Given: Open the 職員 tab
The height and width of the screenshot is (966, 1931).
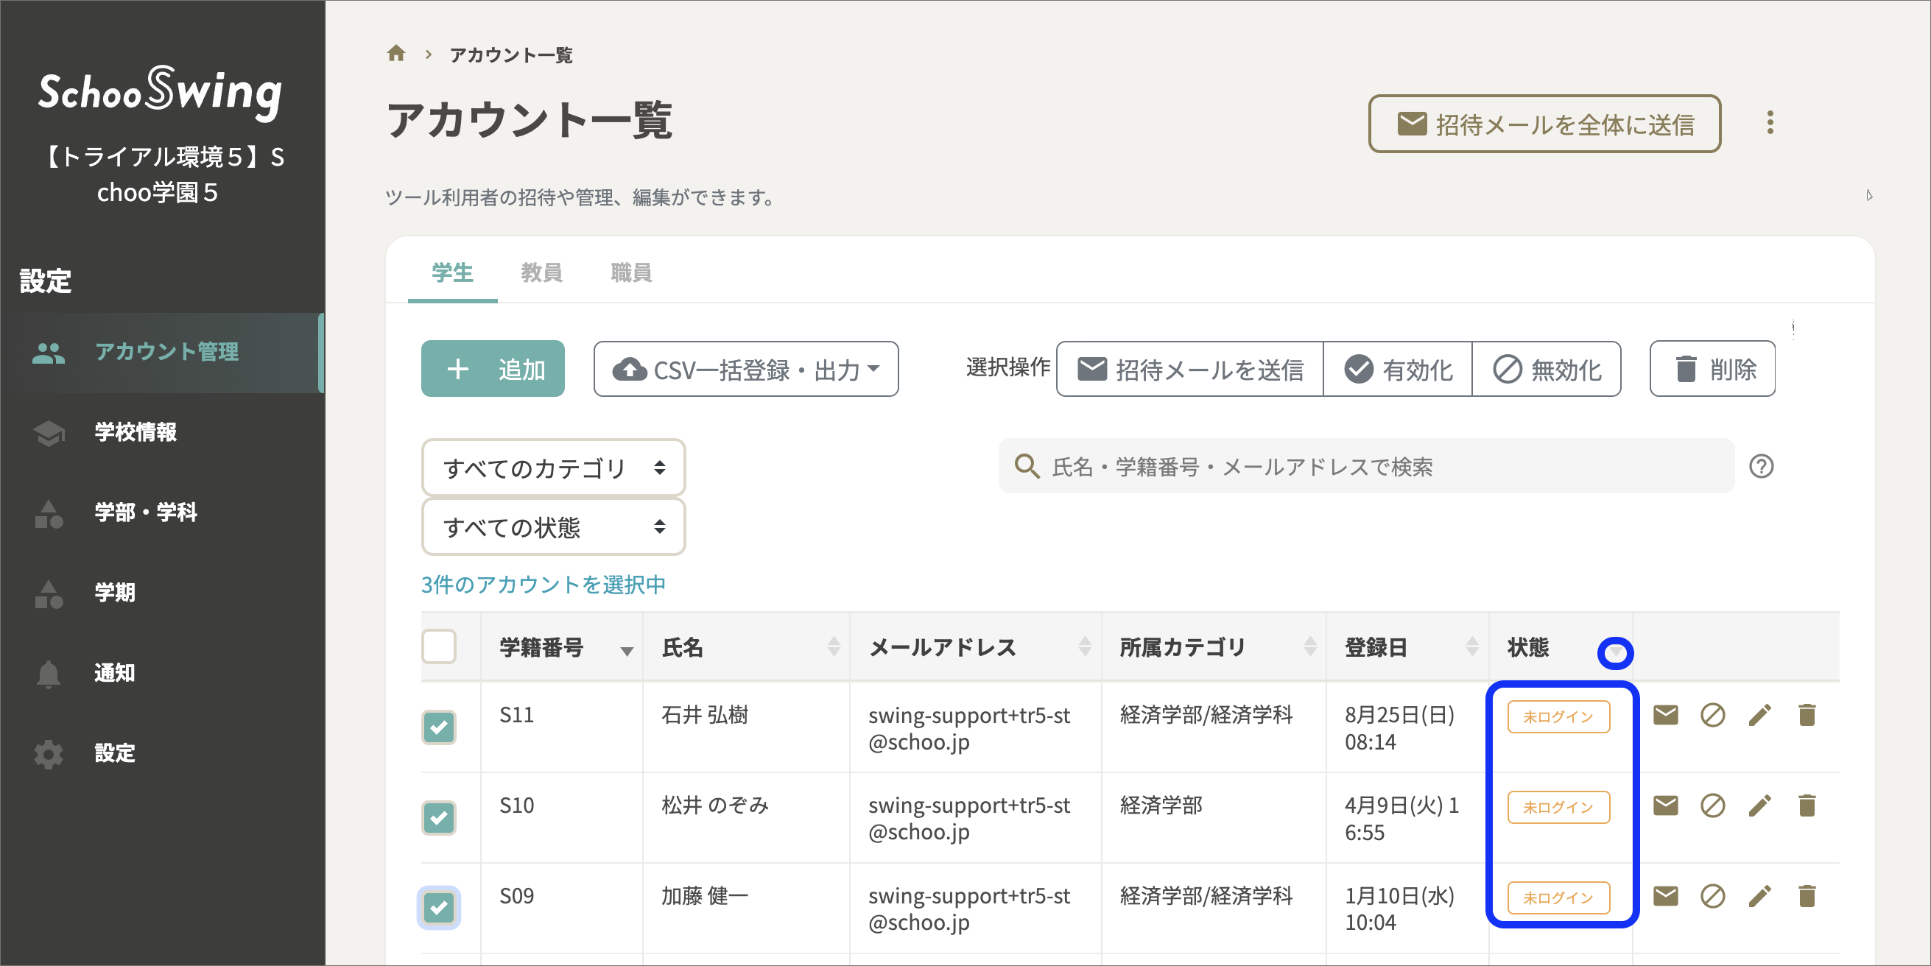Looking at the screenshot, I should 630,272.
